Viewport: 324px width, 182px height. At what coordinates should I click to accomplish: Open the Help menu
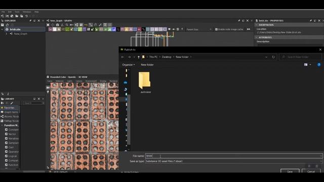pos(36,12)
